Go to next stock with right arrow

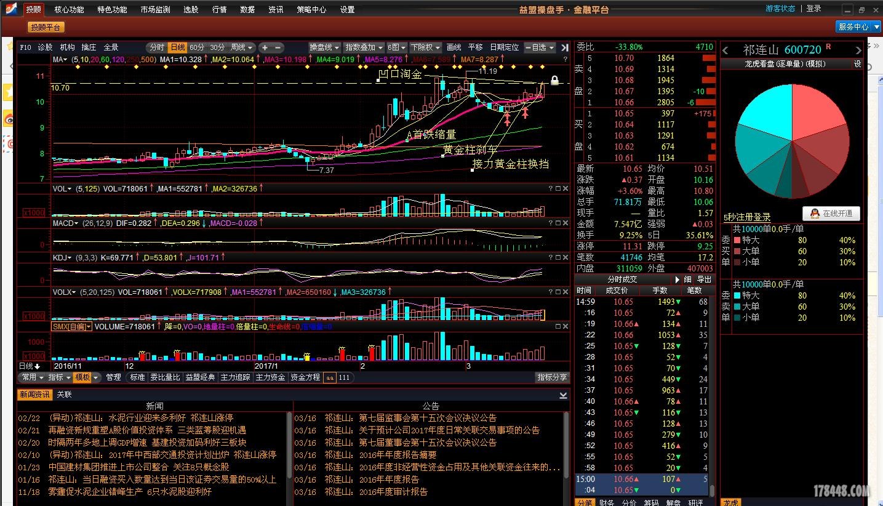point(858,50)
